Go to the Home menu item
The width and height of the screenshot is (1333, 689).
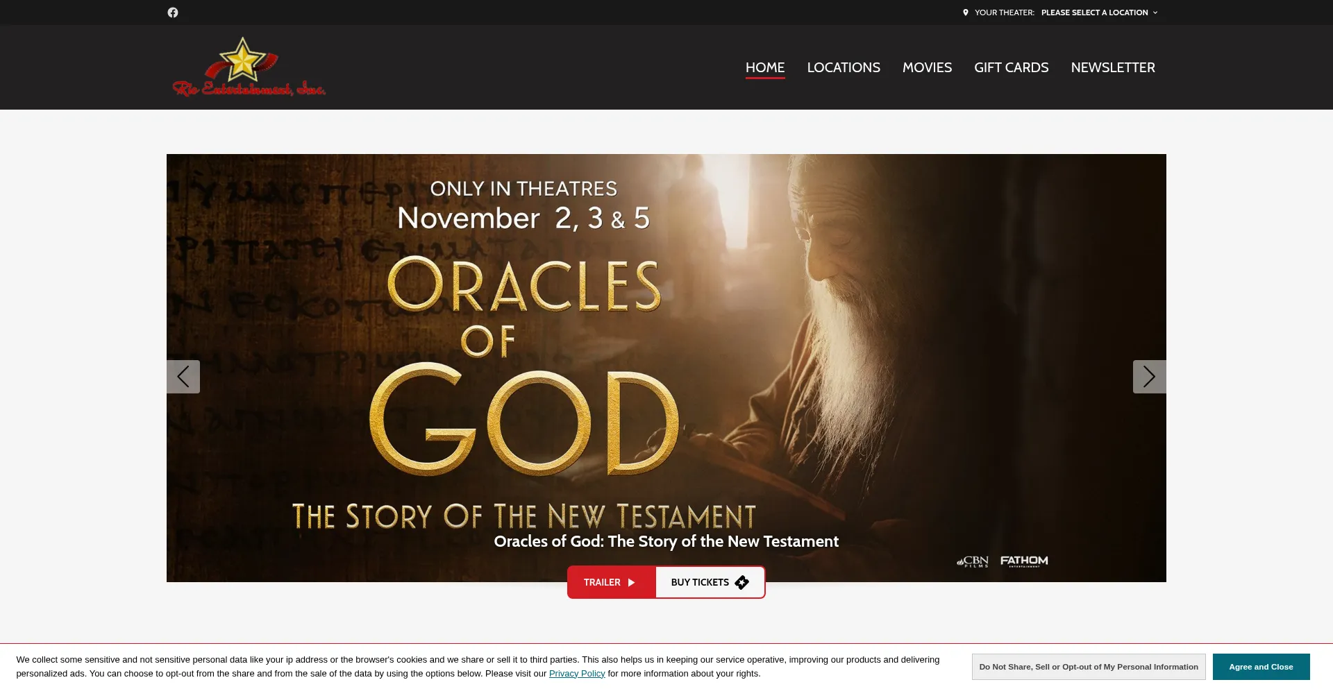coord(764,67)
